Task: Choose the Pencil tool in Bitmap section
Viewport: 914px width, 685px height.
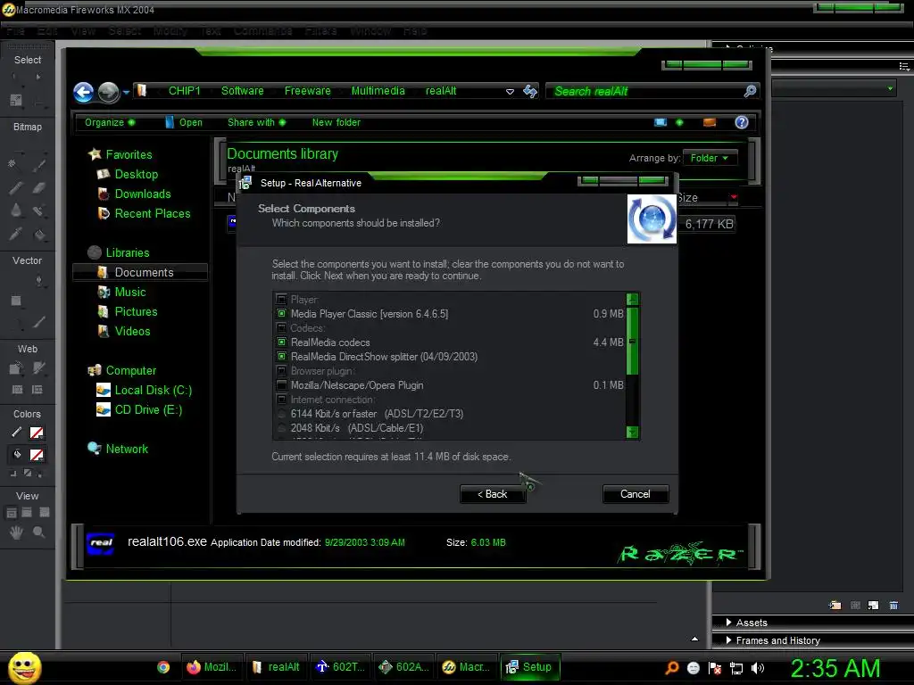Action: coord(16,187)
